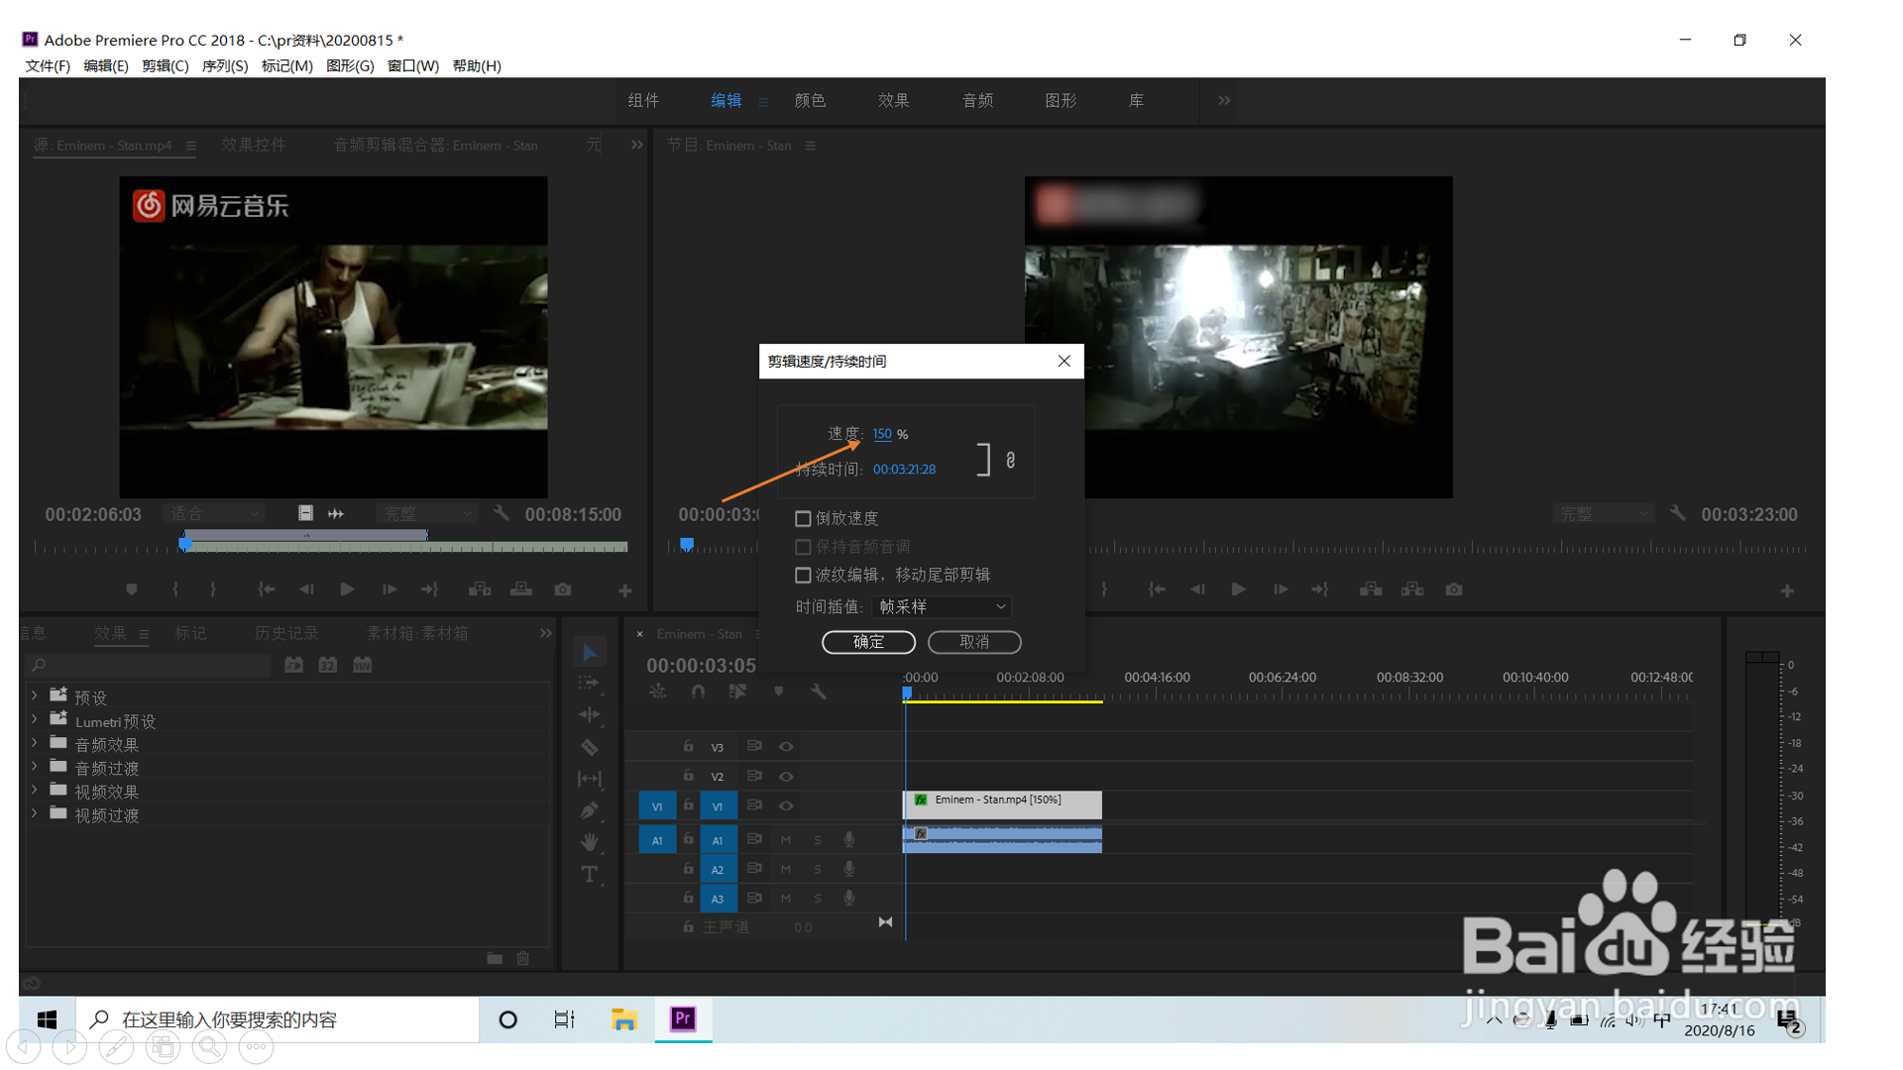Select the Selection tool arrow
The image size is (1903, 1070).
coord(590,652)
